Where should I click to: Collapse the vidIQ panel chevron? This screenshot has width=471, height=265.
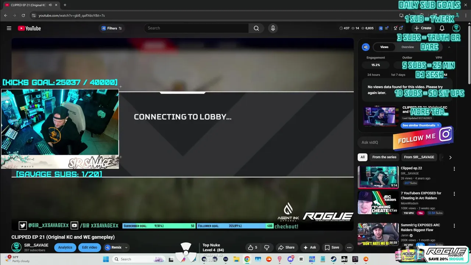pos(449,47)
